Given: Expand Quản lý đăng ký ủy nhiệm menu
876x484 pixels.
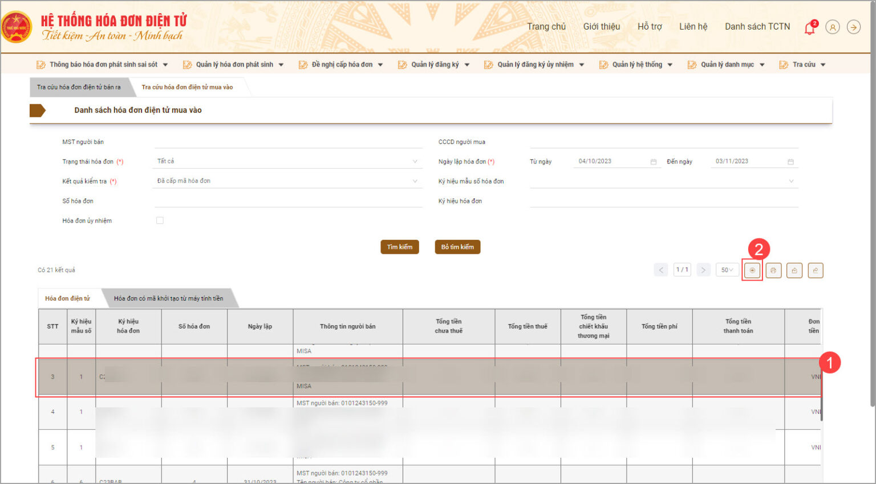Looking at the screenshot, I should pyautogui.click(x=582, y=65).
